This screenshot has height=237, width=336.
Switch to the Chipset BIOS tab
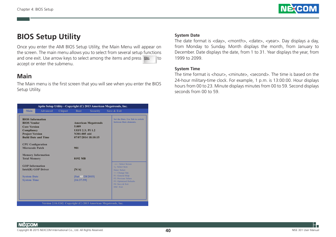[63, 111]
